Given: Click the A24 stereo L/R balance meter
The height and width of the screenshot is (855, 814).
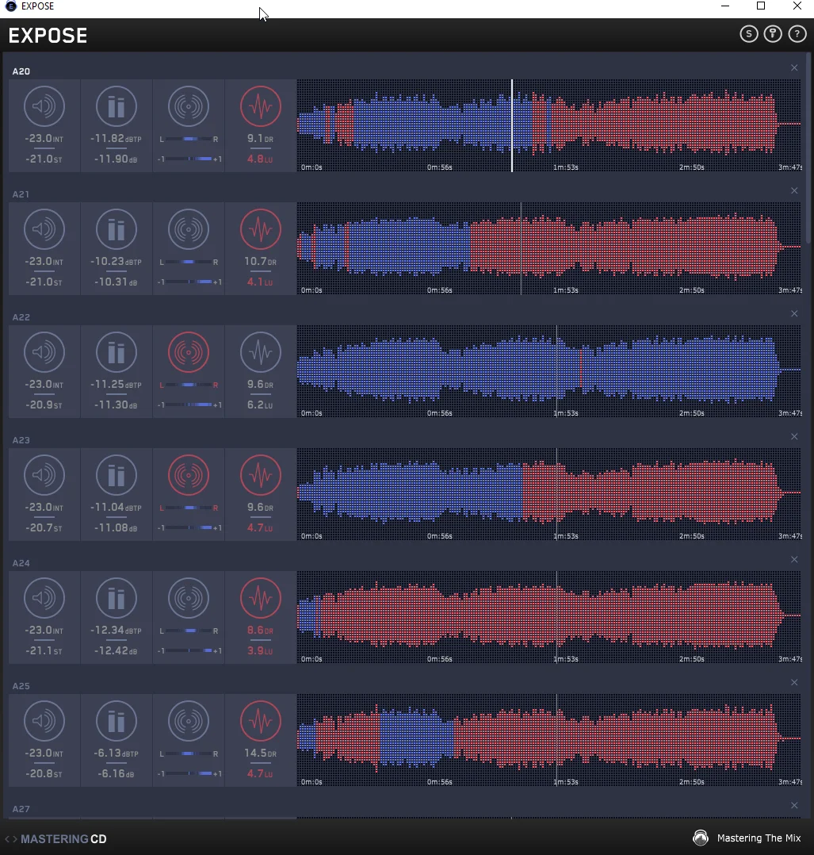Looking at the screenshot, I should point(189,631).
